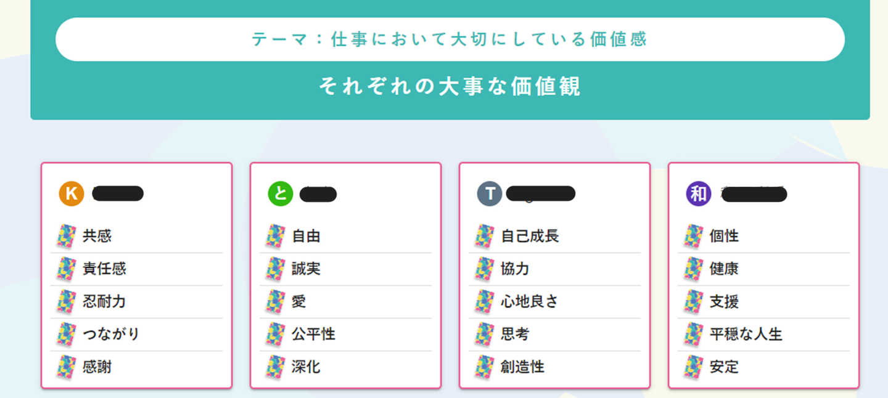Click the card icon next to 愛
Image resolution: width=888 pixels, height=398 pixels.
point(275,302)
